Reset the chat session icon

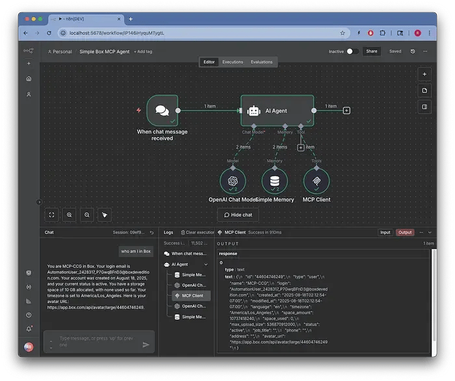(x=151, y=232)
